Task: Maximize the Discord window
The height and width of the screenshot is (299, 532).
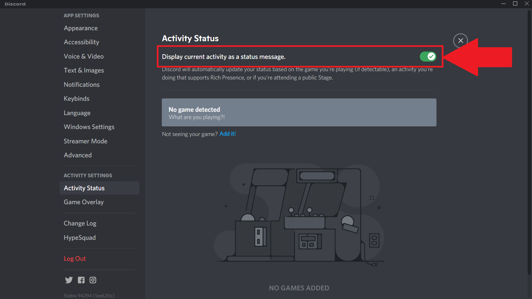Action: coord(515,4)
